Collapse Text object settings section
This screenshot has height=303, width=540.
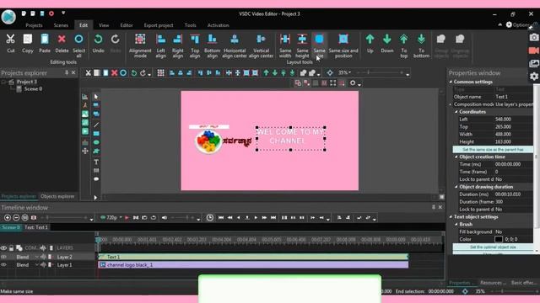pyautogui.click(x=451, y=217)
